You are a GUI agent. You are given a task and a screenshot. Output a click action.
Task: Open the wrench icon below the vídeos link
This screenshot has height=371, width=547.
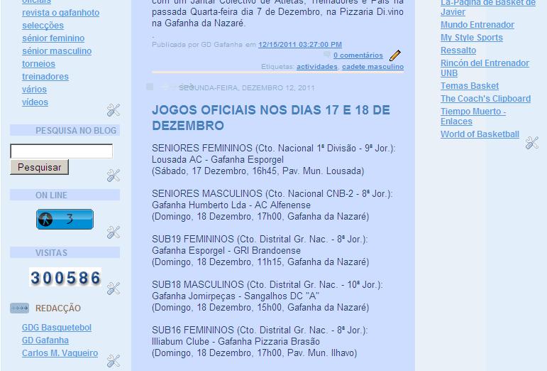(x=114, y=110)
